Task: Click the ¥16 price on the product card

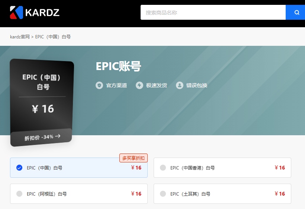Action: click(43, 109)
